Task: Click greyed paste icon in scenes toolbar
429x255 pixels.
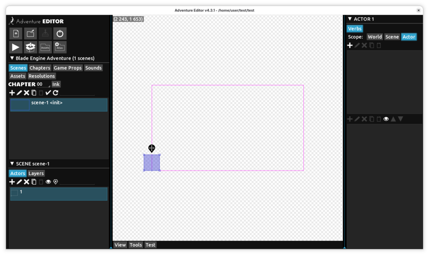Action: pos(41,93)
